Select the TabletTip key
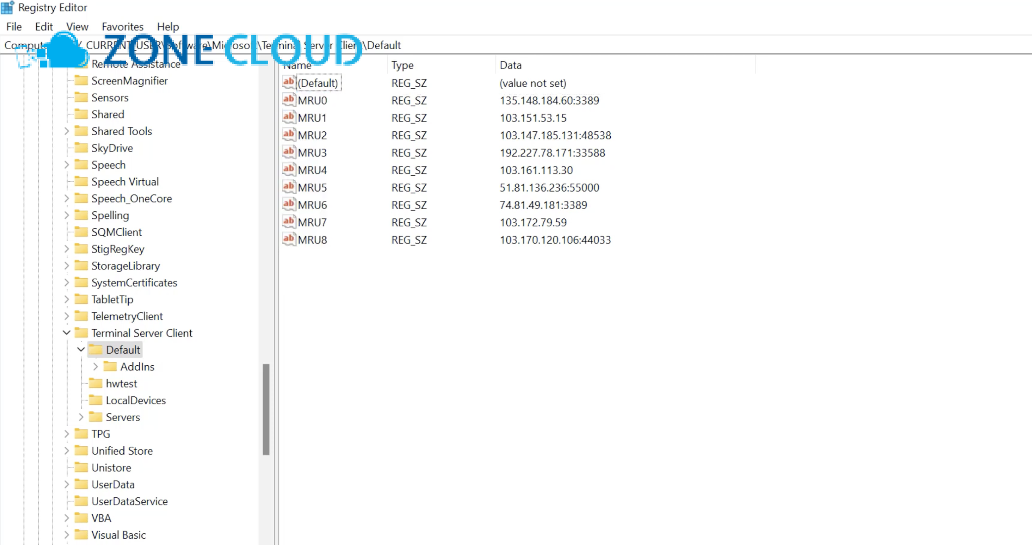The image size is (1032, 545). click(112, 300)
